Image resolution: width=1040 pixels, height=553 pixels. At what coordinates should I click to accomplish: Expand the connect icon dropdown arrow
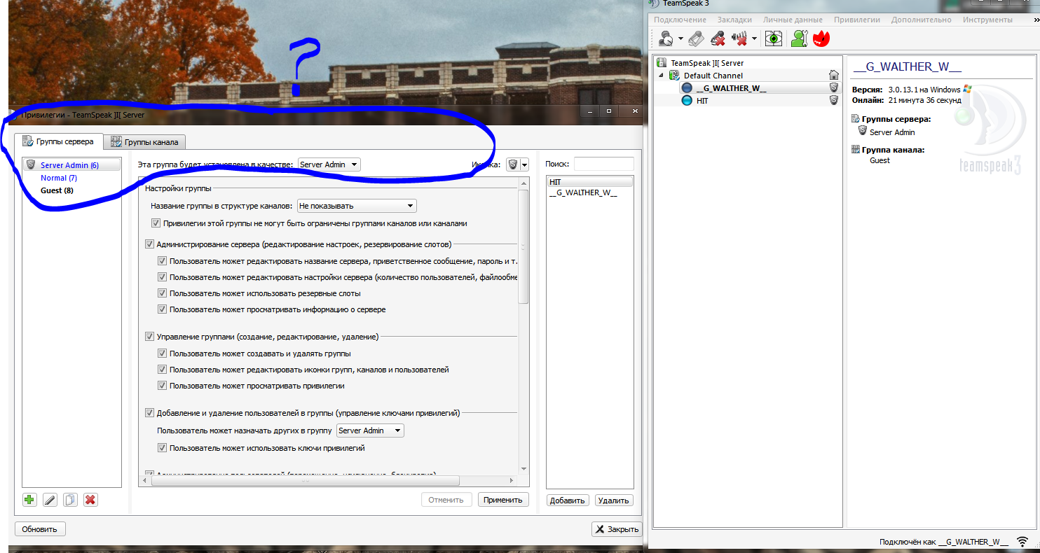coord(680,39)
